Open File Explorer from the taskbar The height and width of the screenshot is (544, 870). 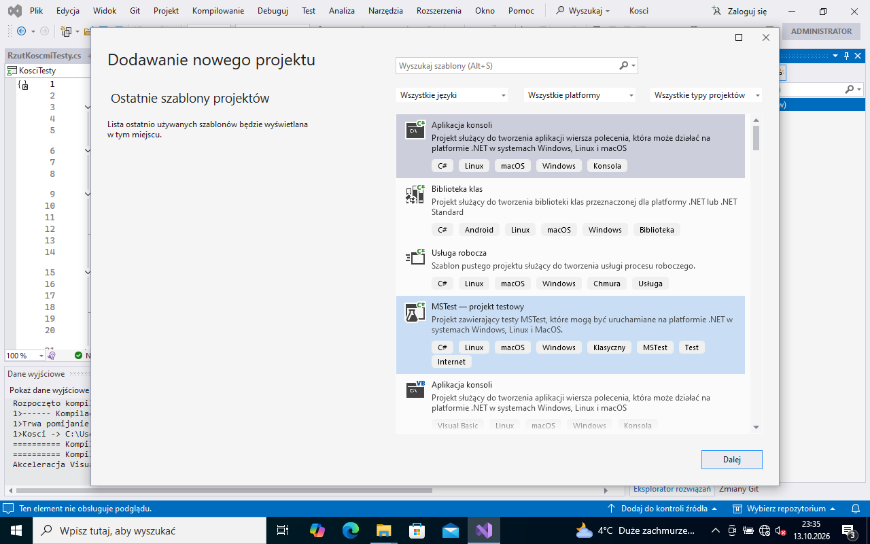384,530
